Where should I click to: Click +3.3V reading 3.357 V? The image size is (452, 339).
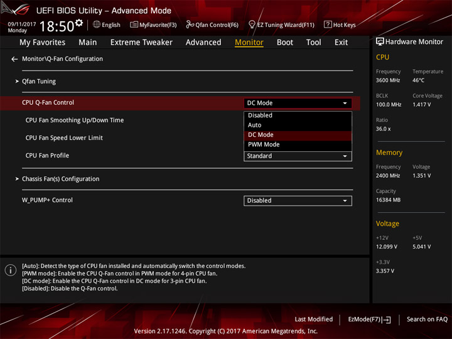385,271
